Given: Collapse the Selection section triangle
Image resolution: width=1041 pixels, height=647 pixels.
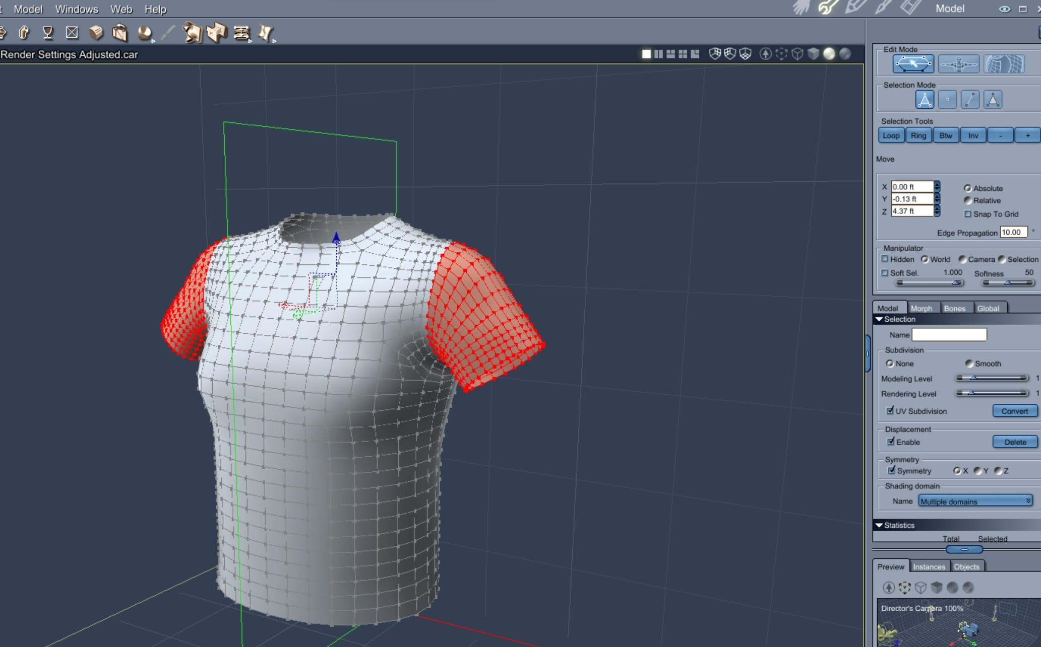Looking at the screenshot, I should [879, 319].
